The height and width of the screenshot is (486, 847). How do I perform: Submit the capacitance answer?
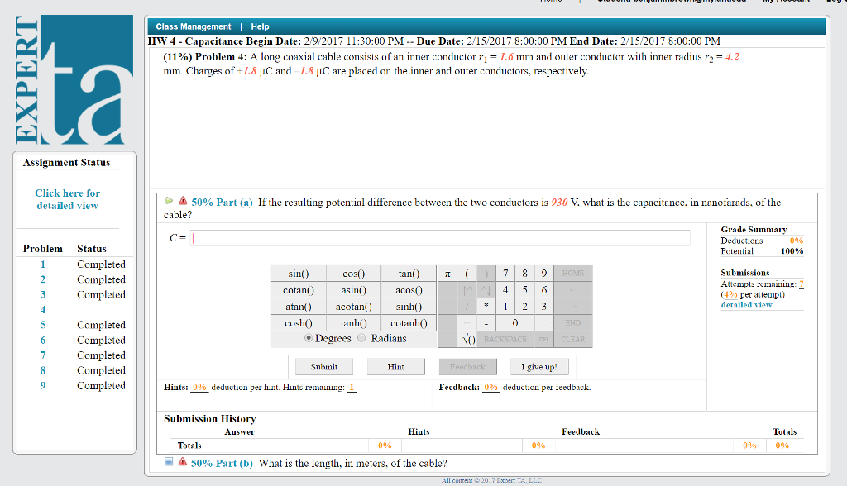(x=323, y=366)
